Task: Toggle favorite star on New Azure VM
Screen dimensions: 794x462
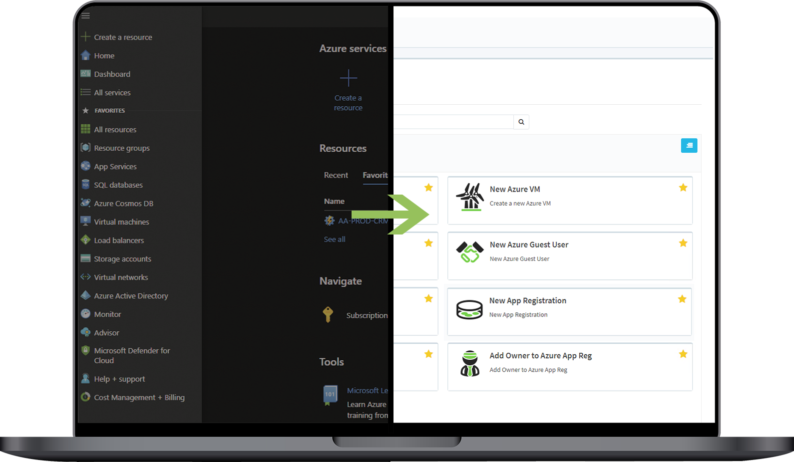Action: (x=683, y=188)
